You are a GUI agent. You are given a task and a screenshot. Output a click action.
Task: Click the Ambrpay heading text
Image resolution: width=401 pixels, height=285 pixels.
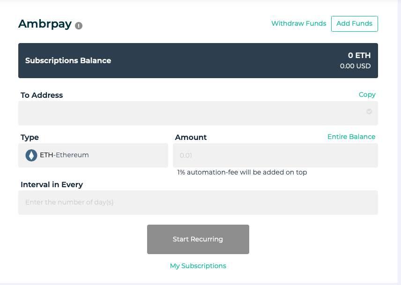pos(45,24)
